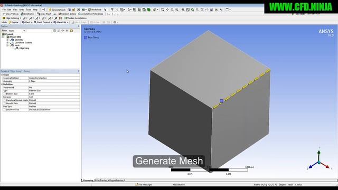Open the Mesh Control dropdown

tap(43, 22)
